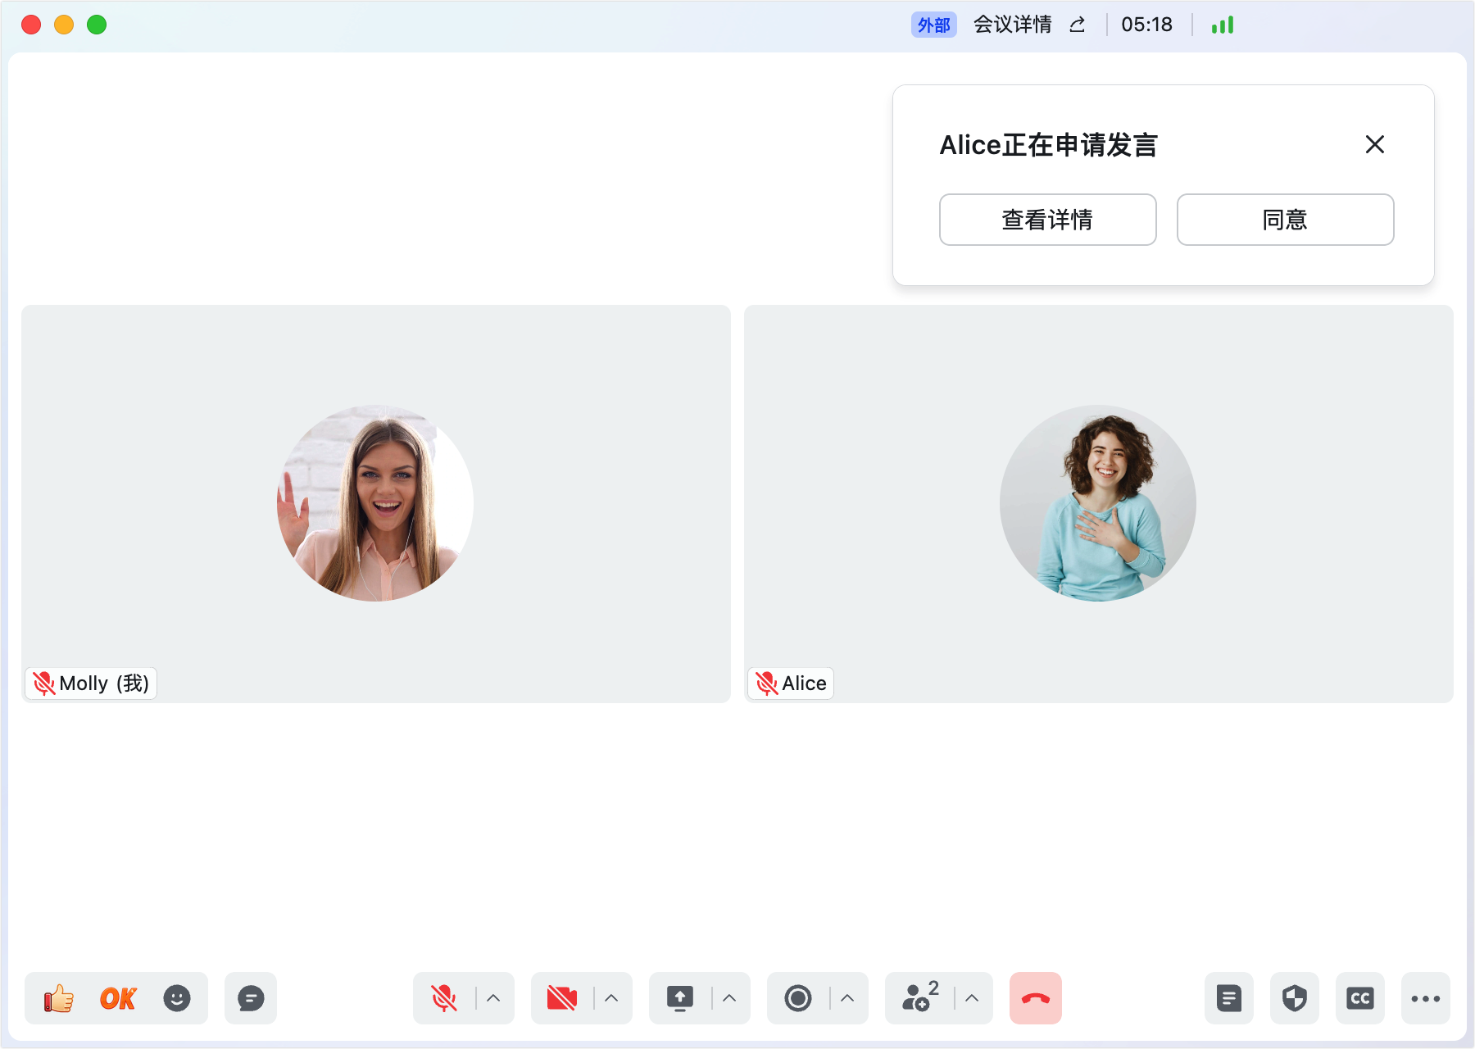Dismiss the Alice speaking request popup
The image size is (1475, 1049).
coord(1375,144)
